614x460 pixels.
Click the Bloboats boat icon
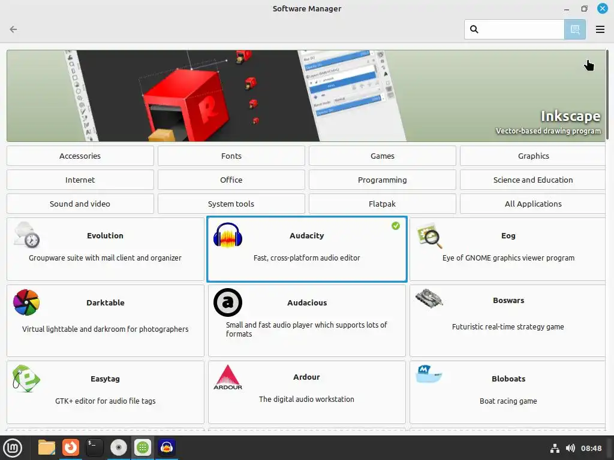pos(429,374)
